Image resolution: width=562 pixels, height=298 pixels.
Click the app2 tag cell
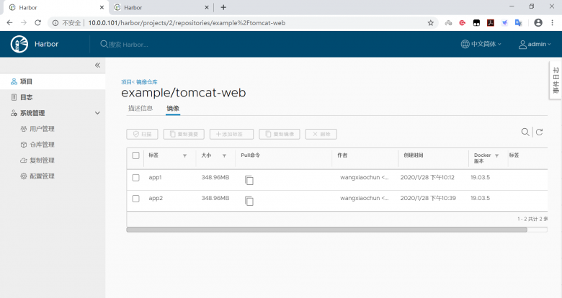pos(156,198)
